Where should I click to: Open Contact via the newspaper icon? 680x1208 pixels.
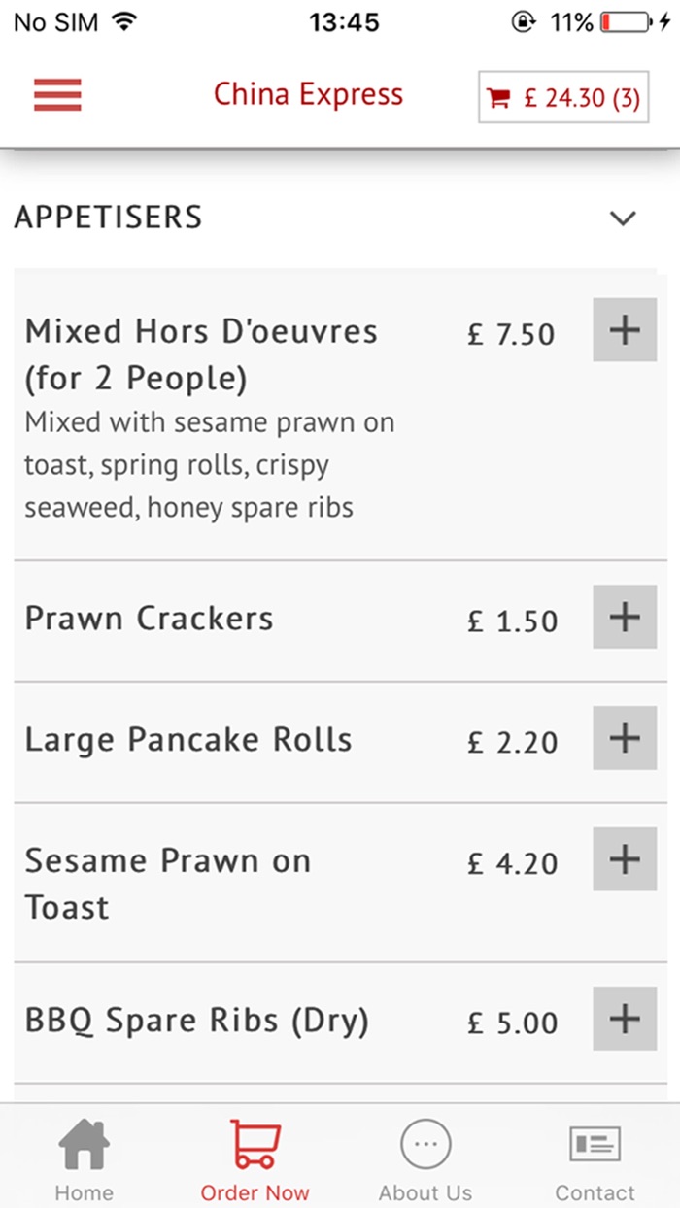[x=595, y=1143]
